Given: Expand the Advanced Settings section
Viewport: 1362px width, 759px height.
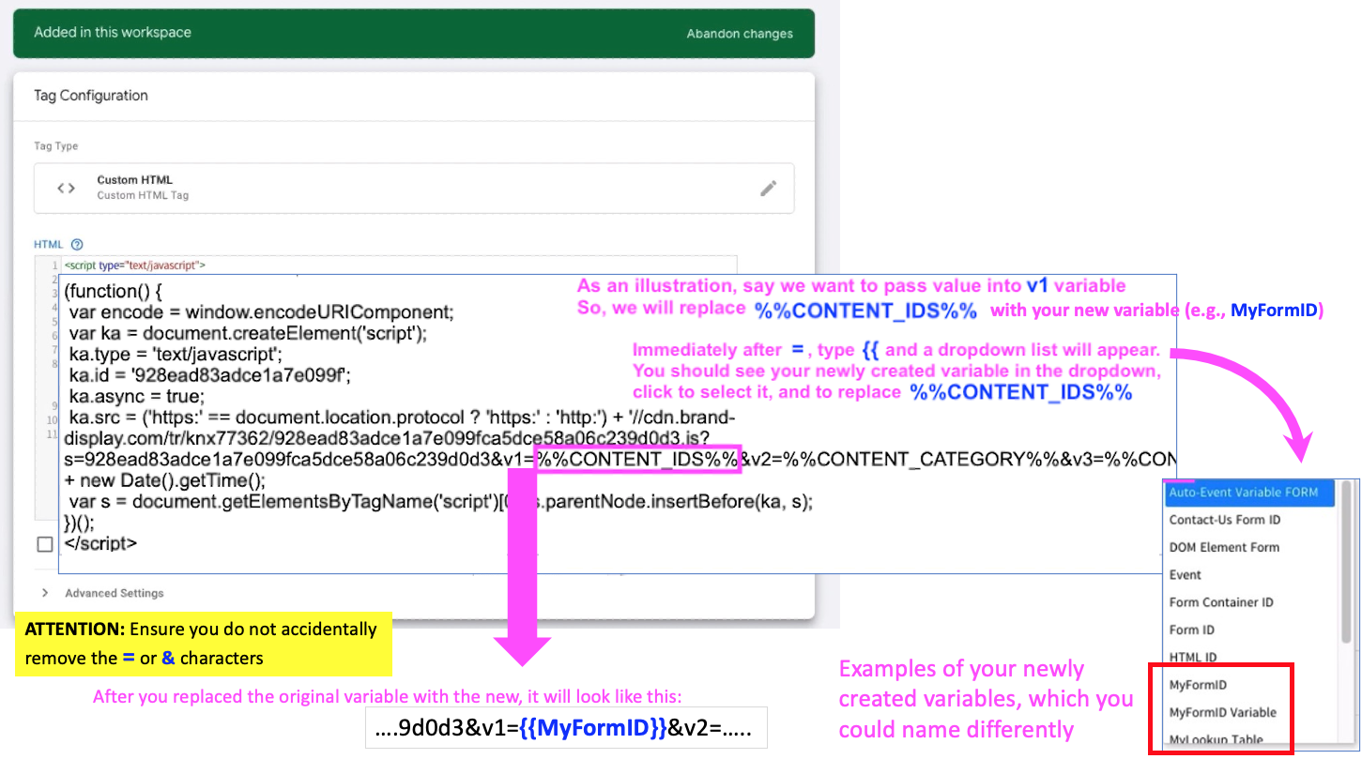Looking at the screenshot, I should click(x=45, y=593).
